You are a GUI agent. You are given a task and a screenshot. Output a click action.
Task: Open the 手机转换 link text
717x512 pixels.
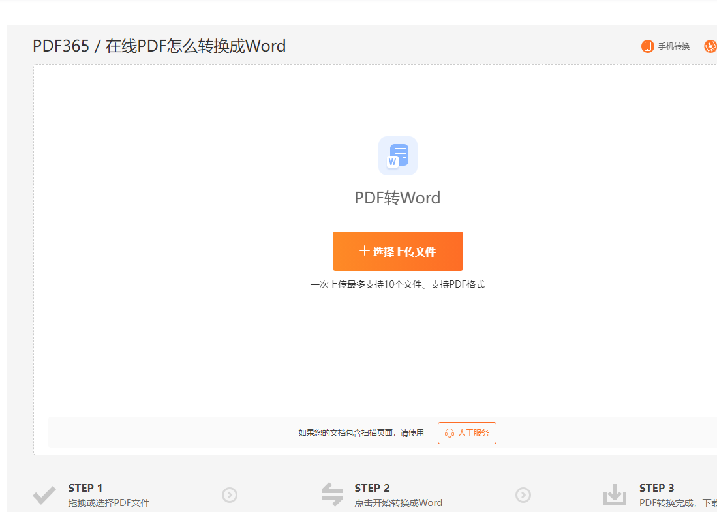(x=673, y=46)
